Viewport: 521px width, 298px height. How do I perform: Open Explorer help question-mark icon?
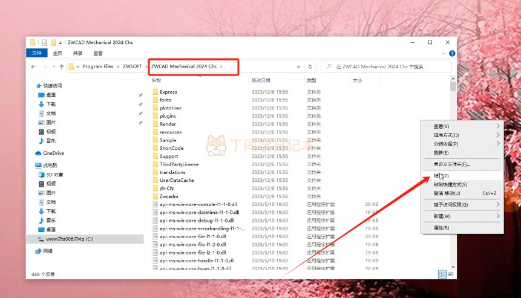(x=452, y=53)
